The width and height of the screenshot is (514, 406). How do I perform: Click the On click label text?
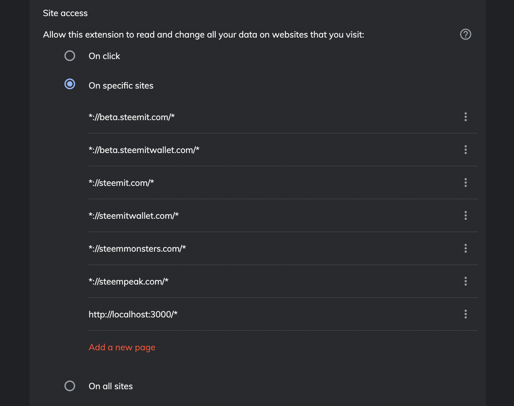tap(104, 56)
